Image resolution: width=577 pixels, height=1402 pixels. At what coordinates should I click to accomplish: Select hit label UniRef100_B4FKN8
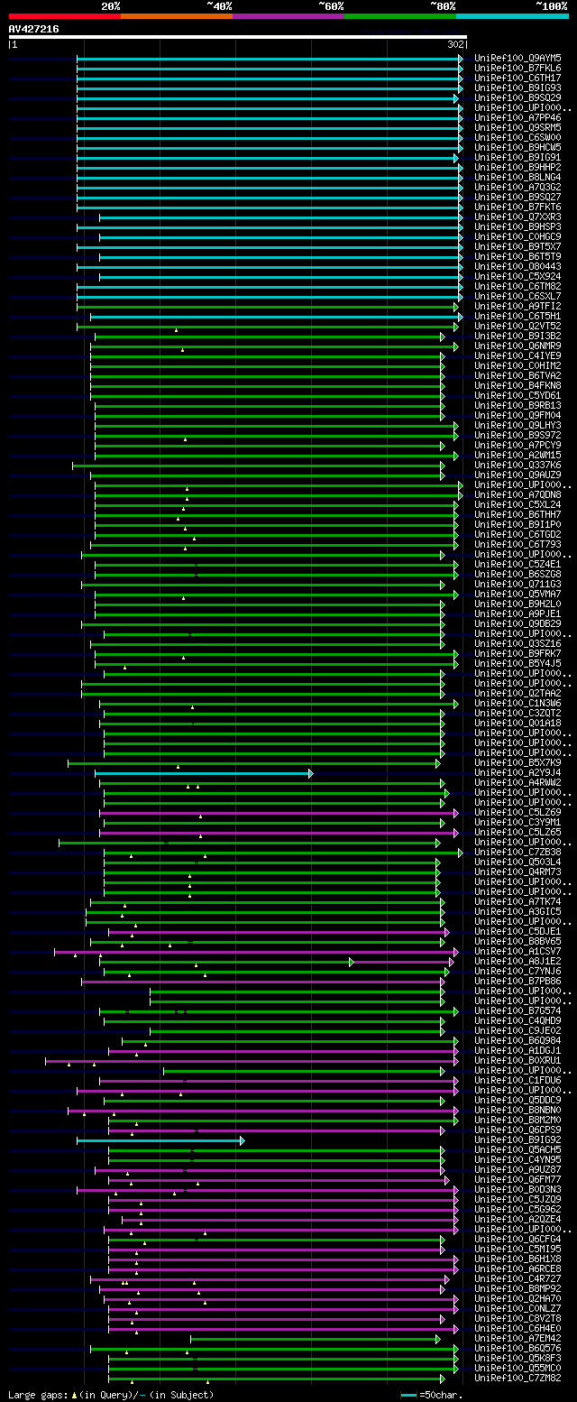point(519,385)
